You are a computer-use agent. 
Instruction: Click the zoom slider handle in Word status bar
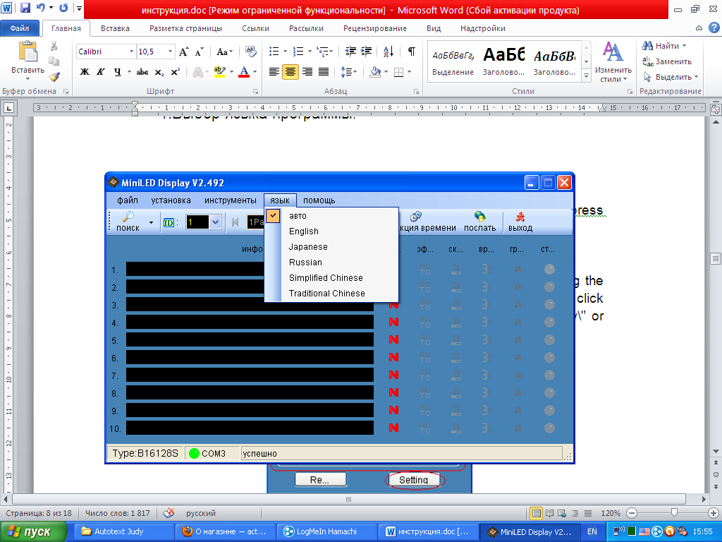coord(674,513)
